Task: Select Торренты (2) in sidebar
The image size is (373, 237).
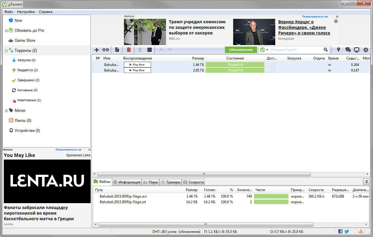Action: click(x=26, y=50)
